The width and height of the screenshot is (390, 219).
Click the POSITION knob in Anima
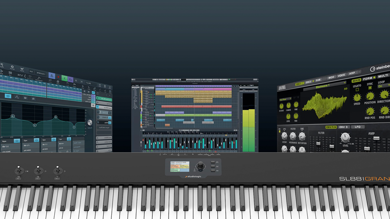[370, 96]
